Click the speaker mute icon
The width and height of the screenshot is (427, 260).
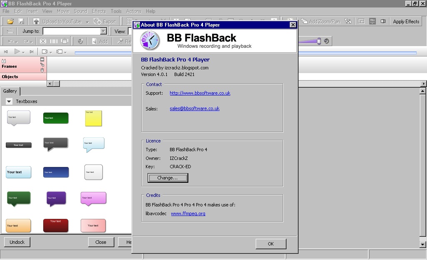[x=326, y=41]
